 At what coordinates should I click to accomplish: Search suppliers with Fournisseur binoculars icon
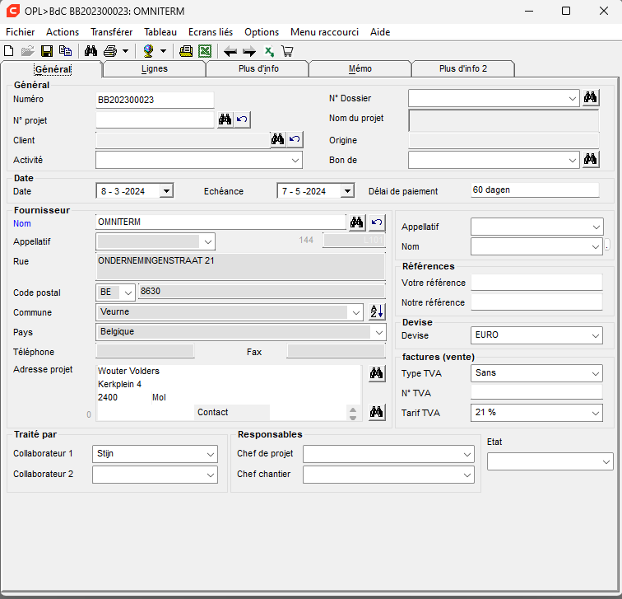[356, 222]
